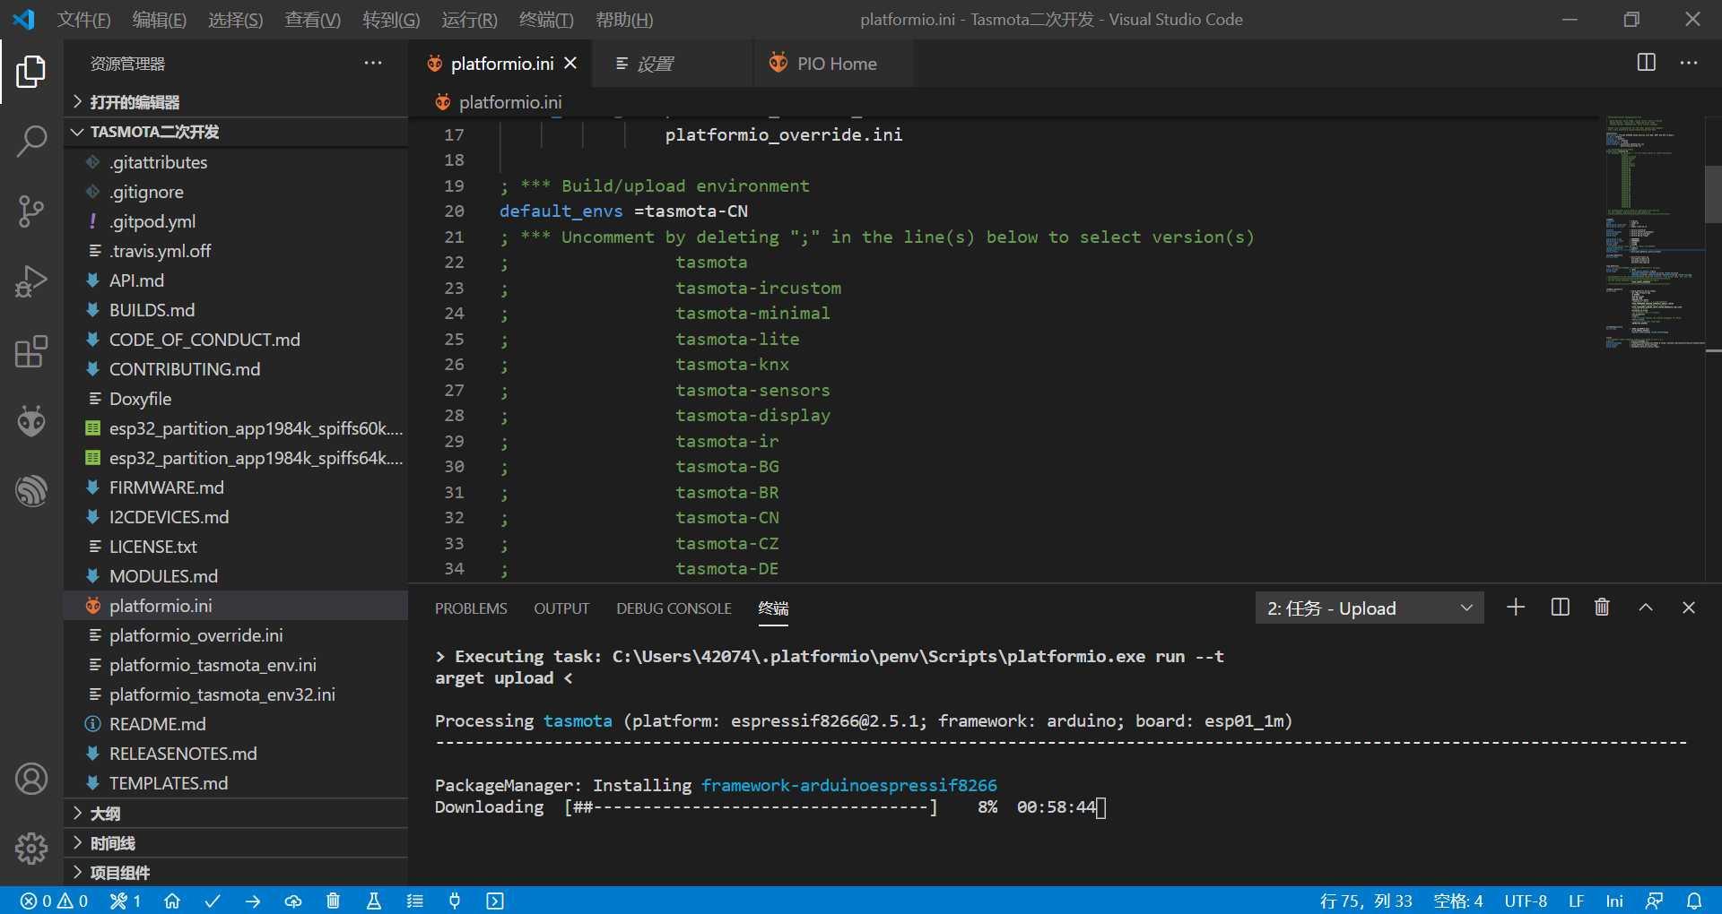Click PlatformIO Clean trash icon in status bar
Viewport: 1722px width, 914px height.
(x=333, y=901)
